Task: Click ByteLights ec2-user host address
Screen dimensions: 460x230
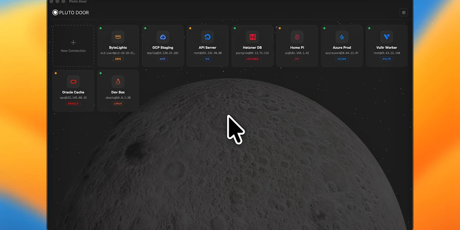Action: click(x=118, y=53)
